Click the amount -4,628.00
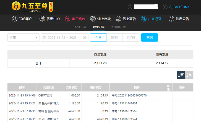The image size is (201, 122). [x=74, y=111]
